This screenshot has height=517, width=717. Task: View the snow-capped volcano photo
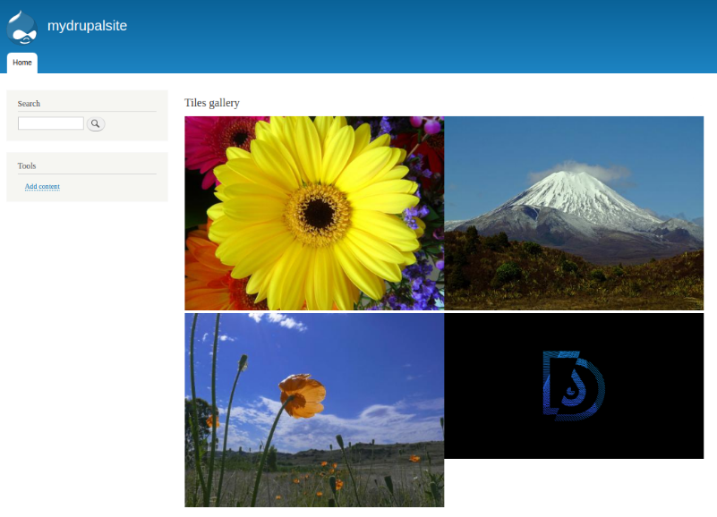point(573,213)
